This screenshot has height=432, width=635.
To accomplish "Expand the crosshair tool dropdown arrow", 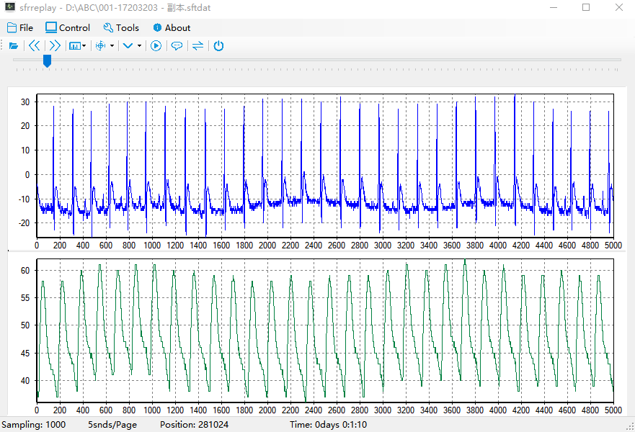I will [112, 46].
